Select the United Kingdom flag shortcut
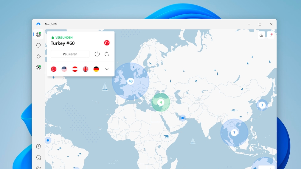This screenshot has height=169, width=301. (86, 69)
